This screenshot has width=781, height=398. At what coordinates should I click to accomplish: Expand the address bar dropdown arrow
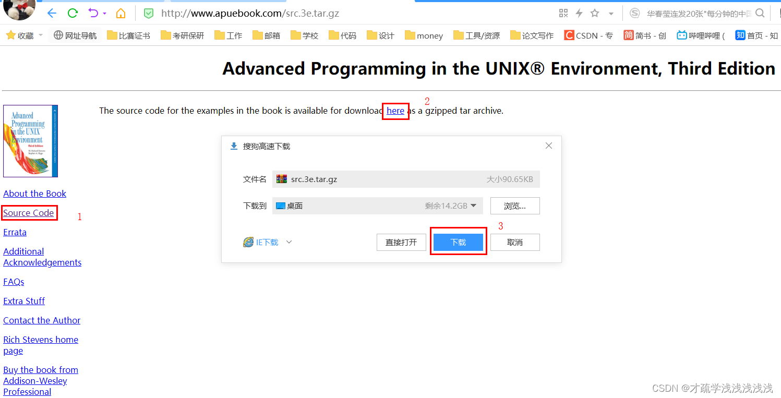point(611,14)
